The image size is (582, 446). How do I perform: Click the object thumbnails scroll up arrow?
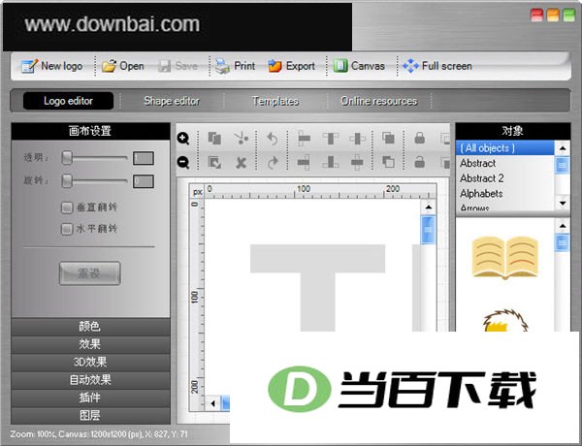(x=563, y=226)
